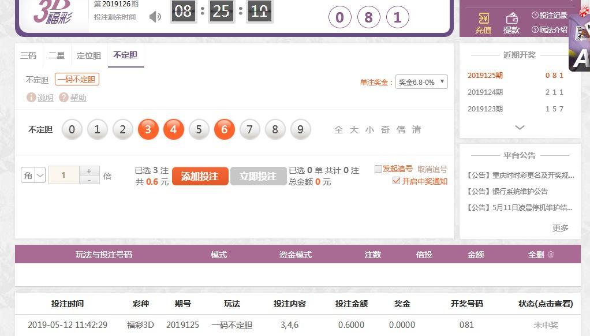
Task: Check the 发起追号 checkbox
Action: [x=378, y=169]
